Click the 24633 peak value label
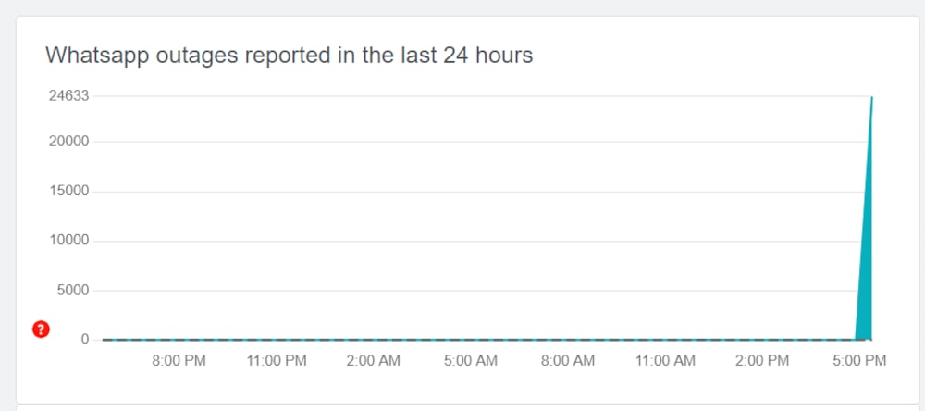Image resolution: width=925 pixels, height=411 pixels. click(x=68, y=96)
